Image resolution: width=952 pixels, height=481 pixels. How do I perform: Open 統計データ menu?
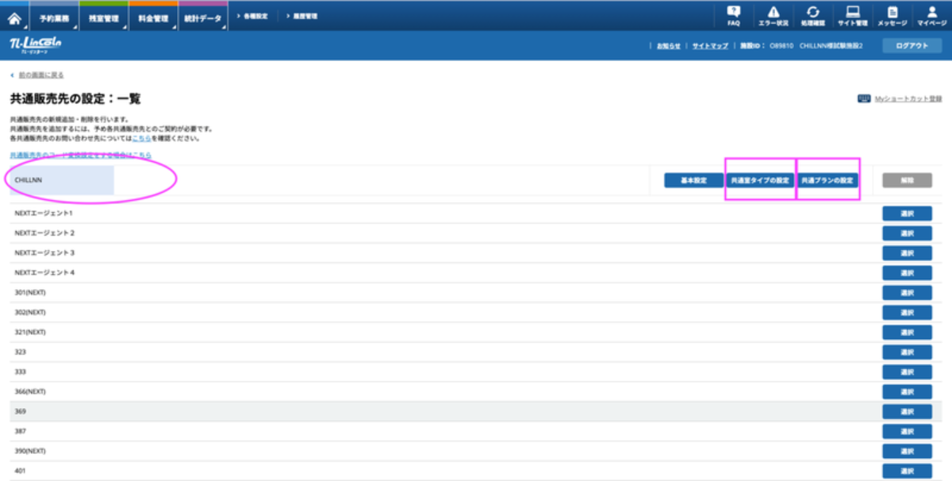click(203, 18)
